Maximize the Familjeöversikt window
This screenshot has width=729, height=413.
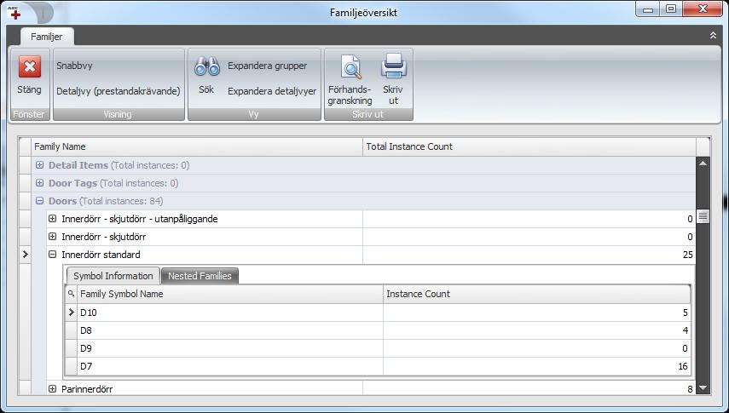671,9
